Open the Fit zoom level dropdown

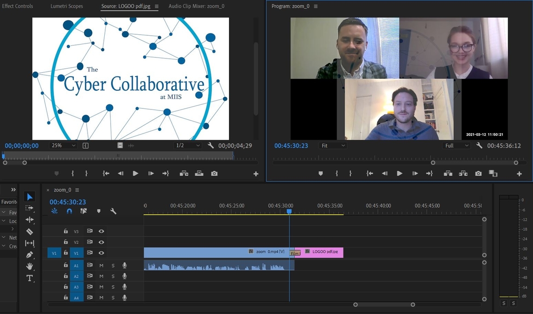(333, 146)
